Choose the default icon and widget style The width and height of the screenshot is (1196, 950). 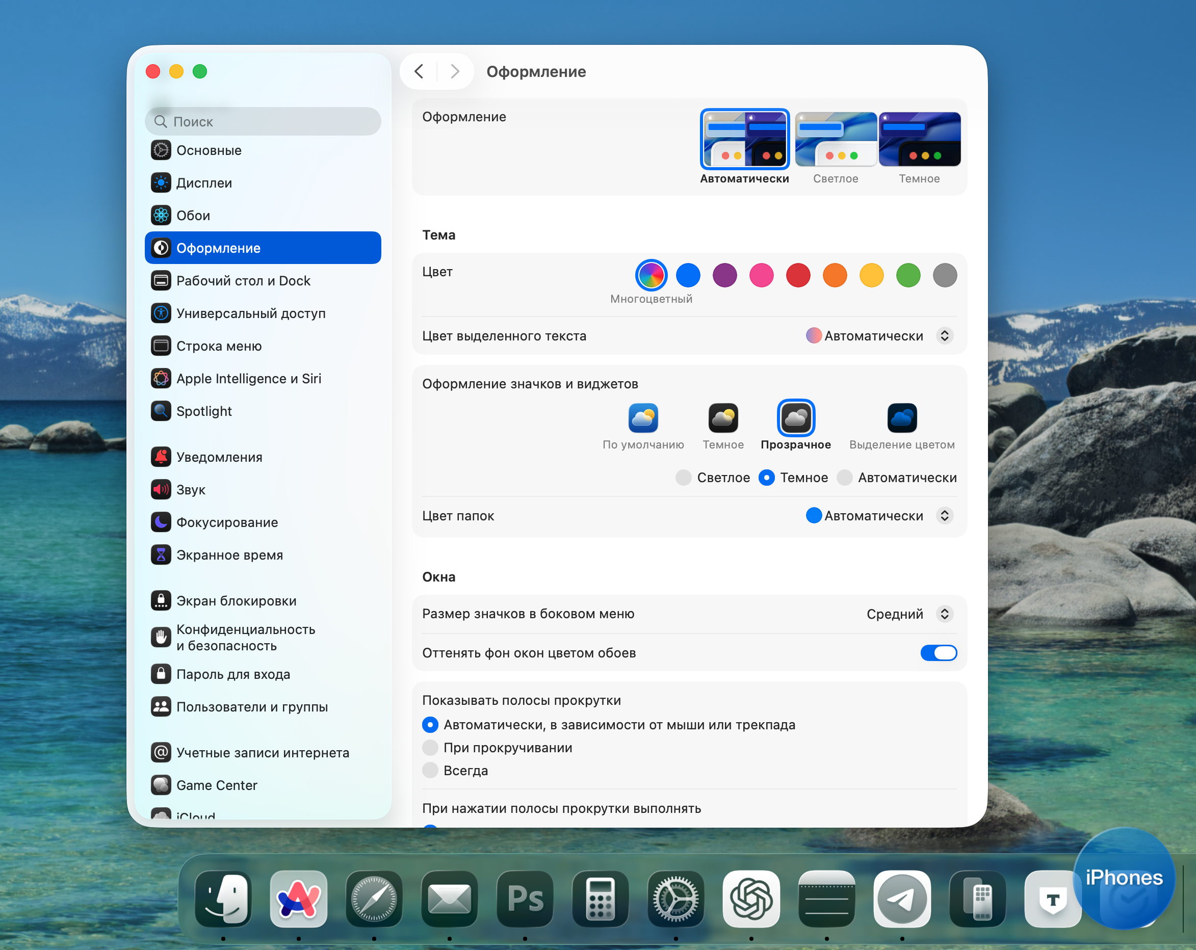(643, 418)
